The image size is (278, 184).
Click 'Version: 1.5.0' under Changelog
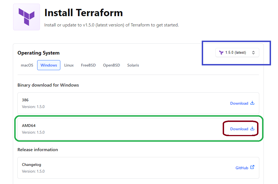tap(33, 171)
